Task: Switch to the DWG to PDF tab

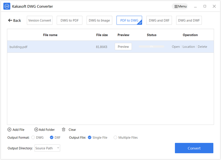Action: pos(70,20)
